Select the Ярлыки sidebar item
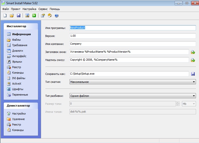Image resolution: width=199 pixels, height=143 pixels. point(17,62)
